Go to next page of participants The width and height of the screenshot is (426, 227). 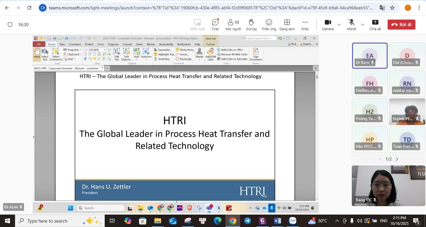point(397,159)
